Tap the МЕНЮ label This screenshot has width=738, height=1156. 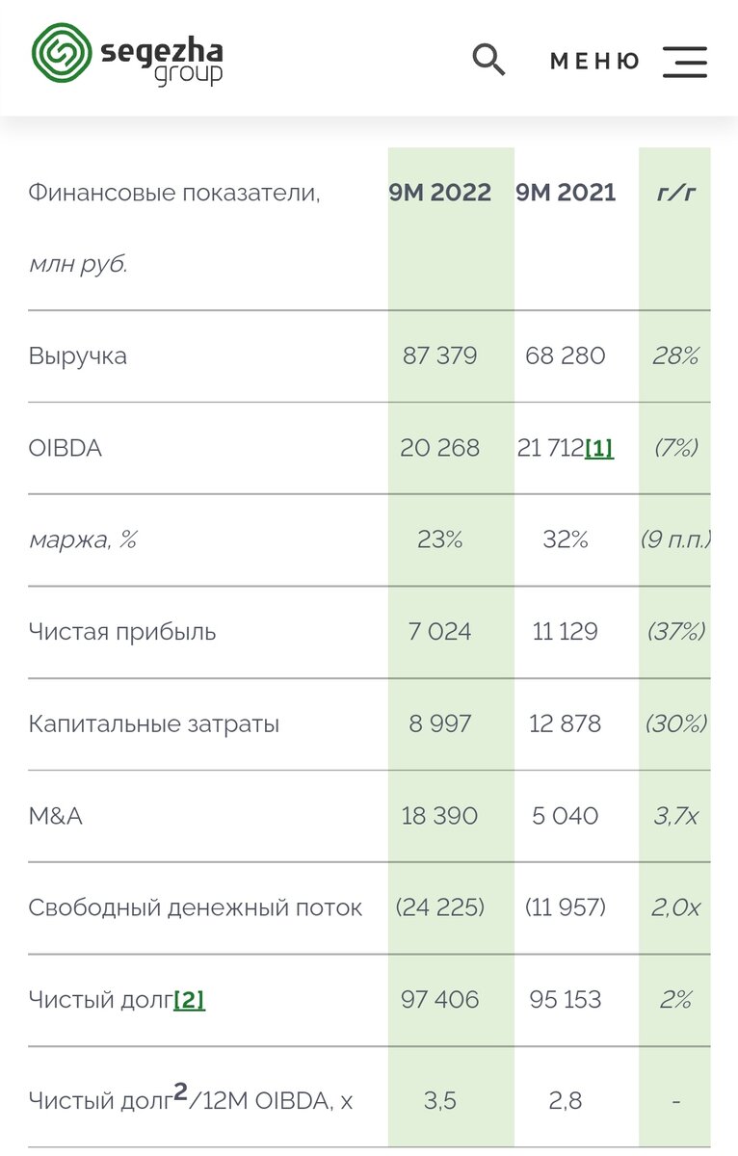(x=594, y=62)
